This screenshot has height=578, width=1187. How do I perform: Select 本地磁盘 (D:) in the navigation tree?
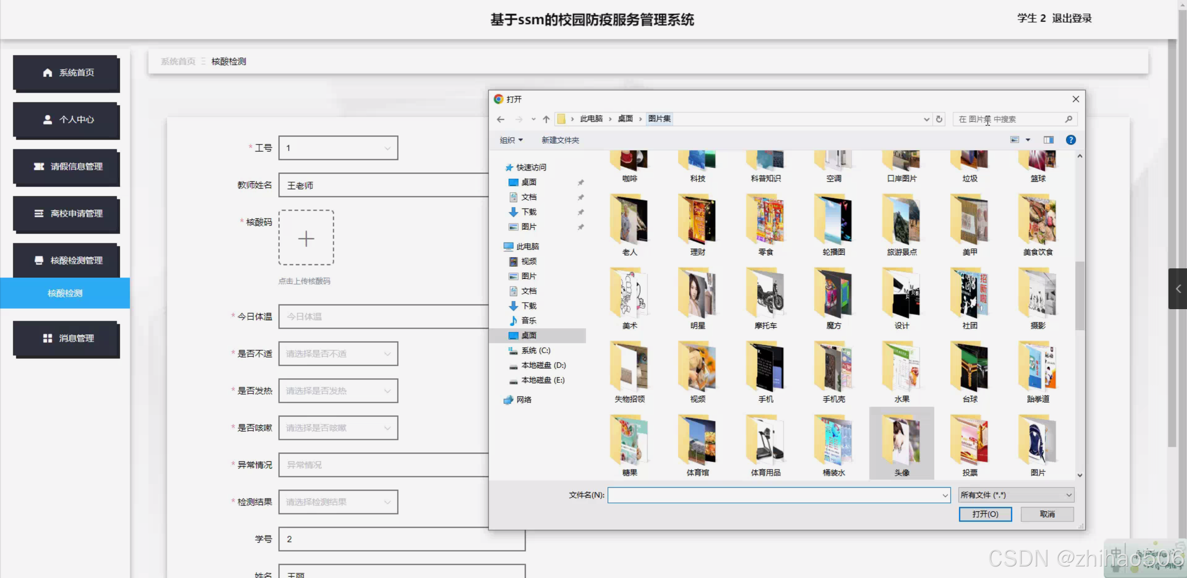543,365
